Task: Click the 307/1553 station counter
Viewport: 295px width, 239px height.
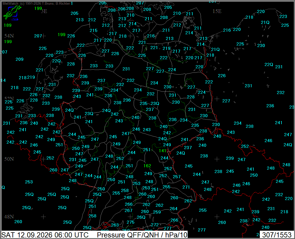Action: (x=277, y=235)
